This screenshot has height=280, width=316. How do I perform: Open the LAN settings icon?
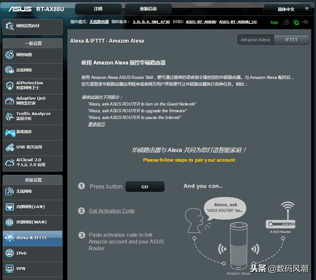point(10,207)
